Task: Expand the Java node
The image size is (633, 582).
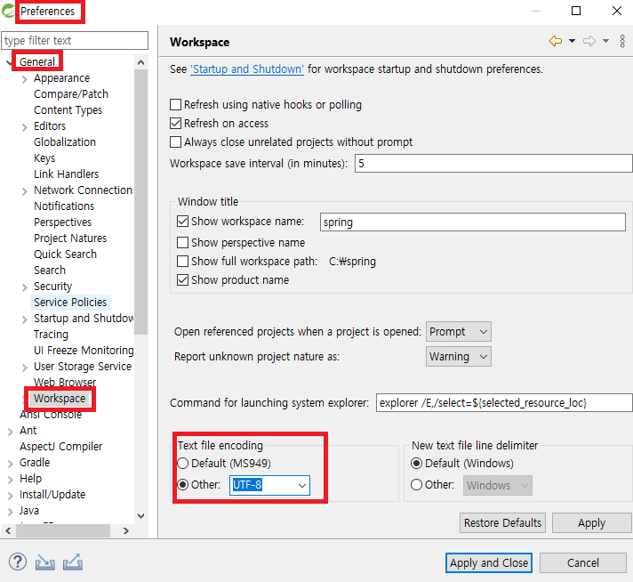Action: tap(11, 512)
